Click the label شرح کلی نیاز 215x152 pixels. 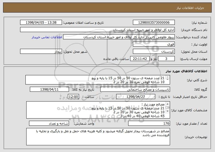coord(197,80)
